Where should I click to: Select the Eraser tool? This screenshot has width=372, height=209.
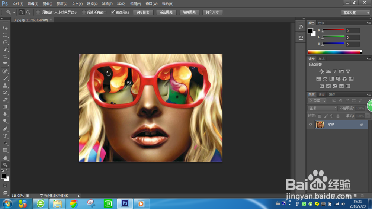click(x=5, y=100)
